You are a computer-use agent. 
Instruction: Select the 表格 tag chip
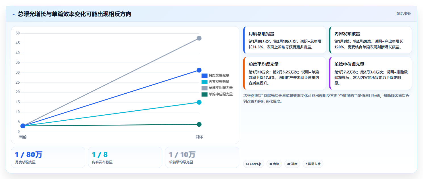click(274, 164)
